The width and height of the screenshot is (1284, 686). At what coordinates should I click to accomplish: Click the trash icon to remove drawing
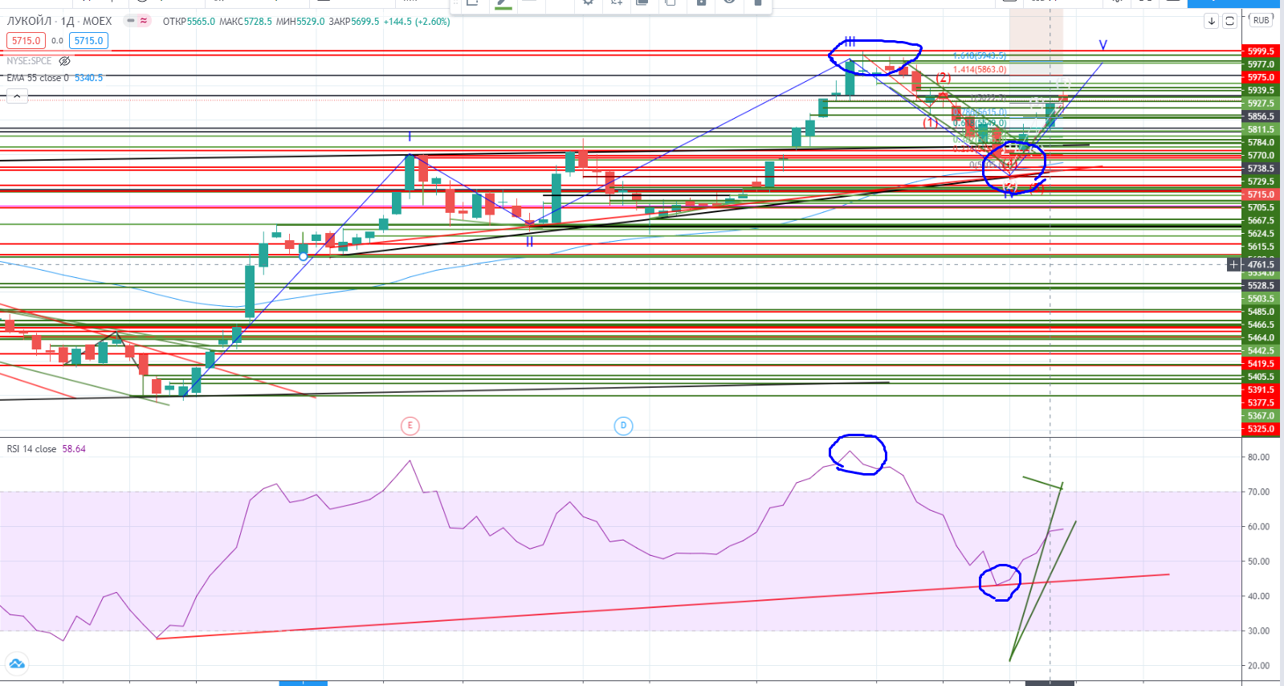[757, 2]
